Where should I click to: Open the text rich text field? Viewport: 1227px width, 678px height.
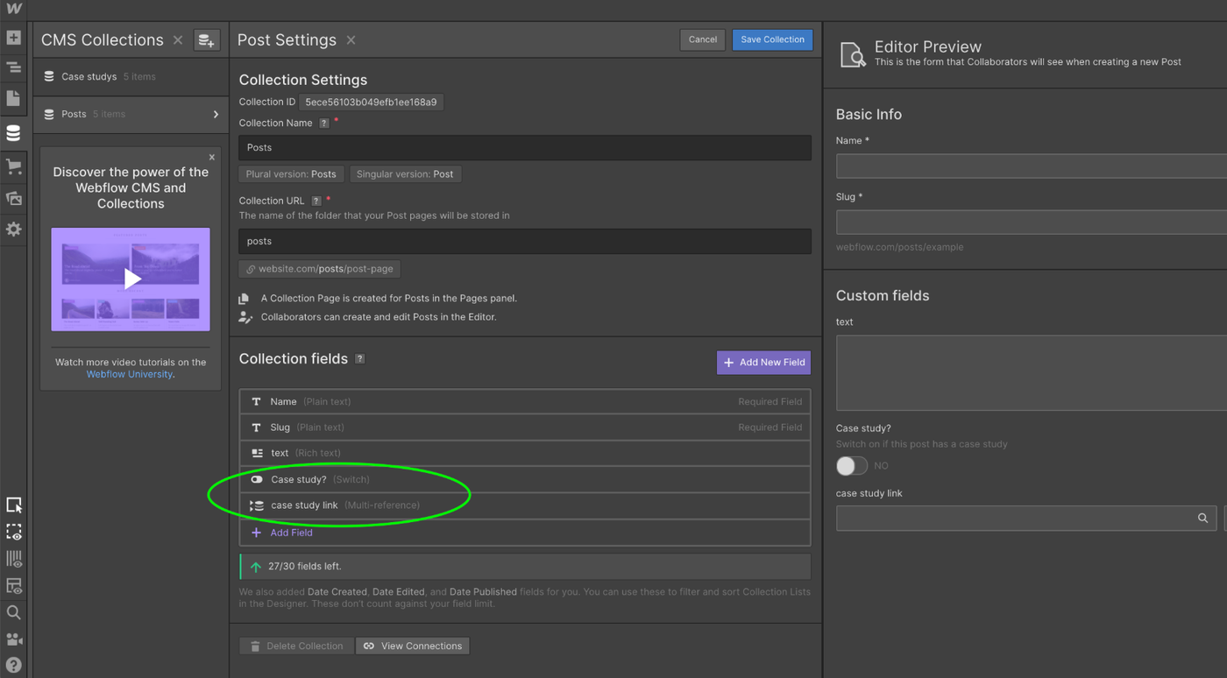point(525,453)
